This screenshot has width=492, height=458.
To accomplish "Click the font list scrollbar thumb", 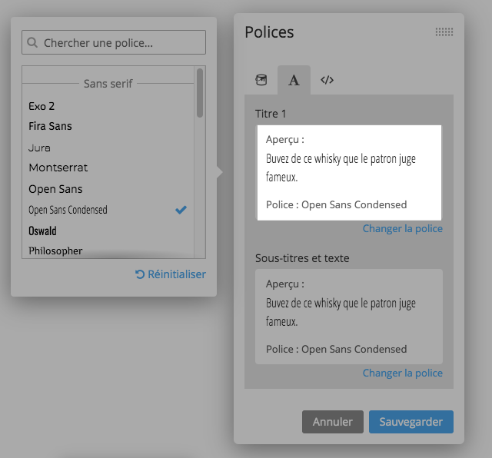I will tap(200, 93).
